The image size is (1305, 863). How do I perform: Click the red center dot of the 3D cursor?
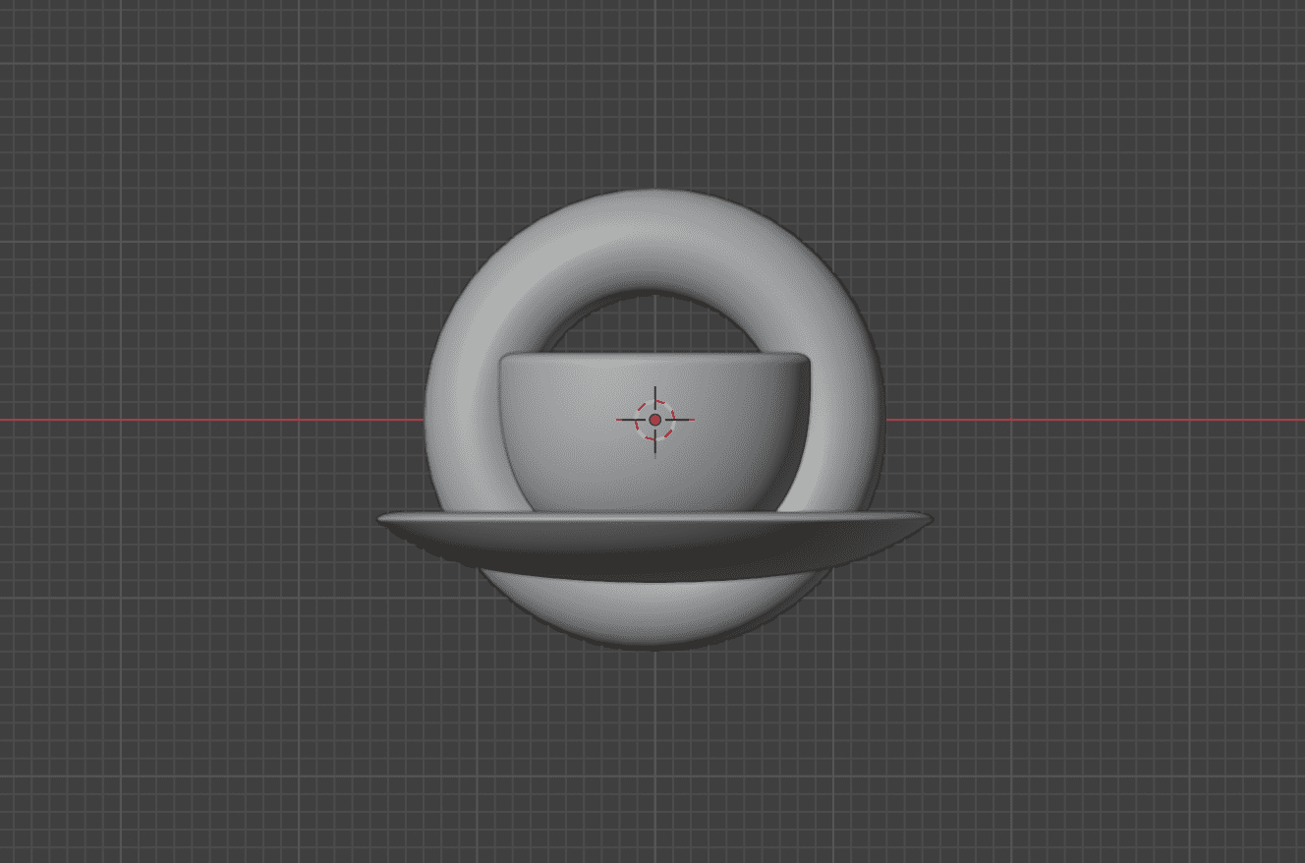[655, 420]
